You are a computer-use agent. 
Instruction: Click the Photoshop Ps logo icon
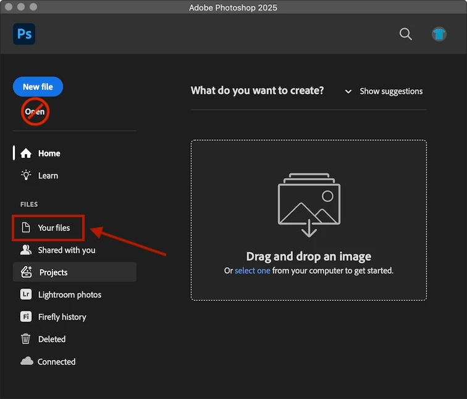pyautogui.click(x=24, y=34)
